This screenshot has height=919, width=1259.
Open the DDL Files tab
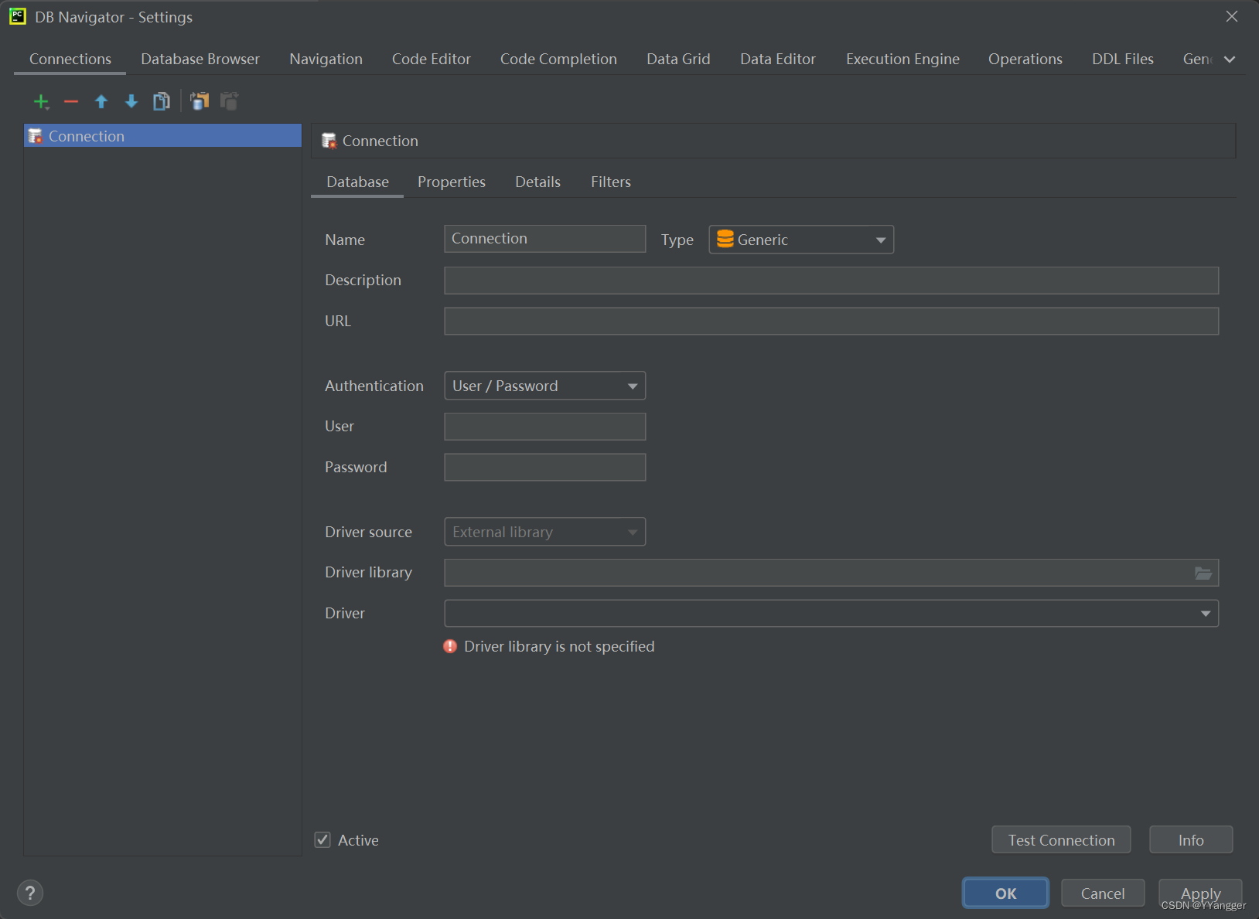(1123, 60)
